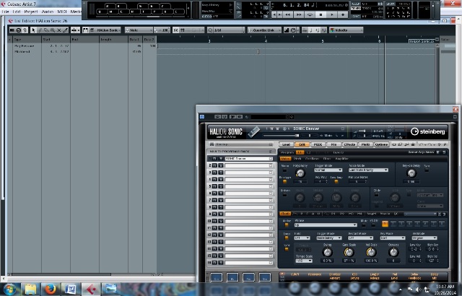Open the Quantize Link dropdown in List Editor
Image resolution: width=462 pixels, height=296 pixels.
[265, 30]
